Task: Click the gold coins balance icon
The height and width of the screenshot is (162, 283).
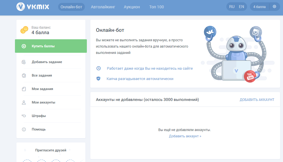Action: coord(24,30)
